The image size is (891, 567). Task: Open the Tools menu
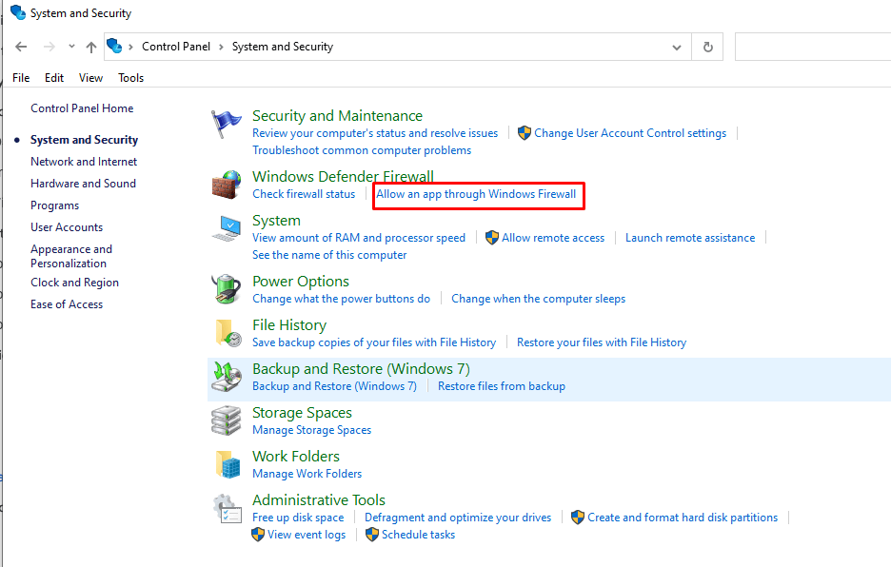[131, 78]
